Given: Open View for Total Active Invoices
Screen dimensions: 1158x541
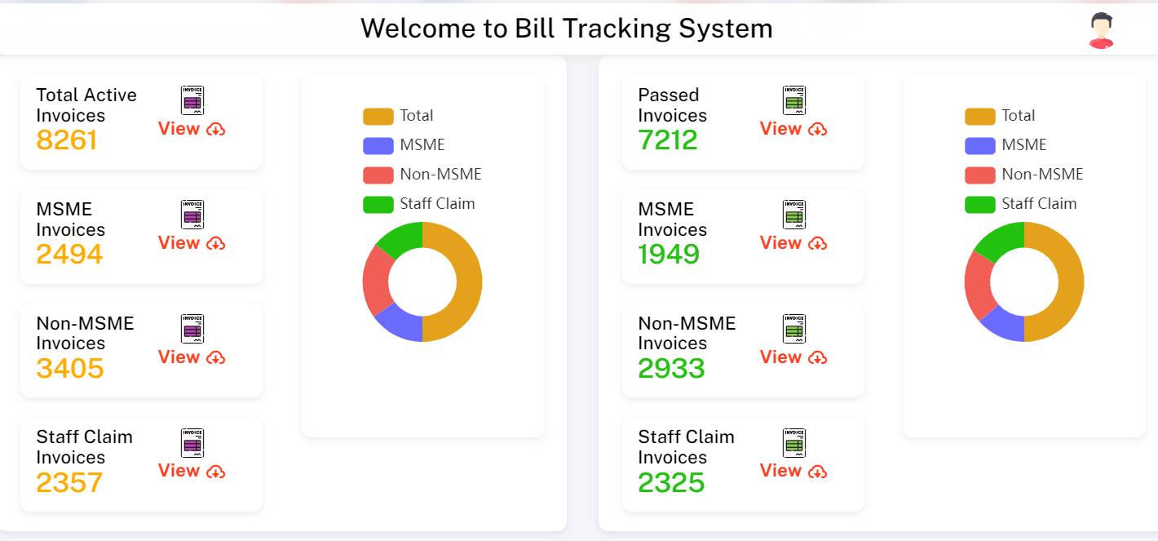Looking at the screenshot, I should pyautogui.click(x=179, y=129).
